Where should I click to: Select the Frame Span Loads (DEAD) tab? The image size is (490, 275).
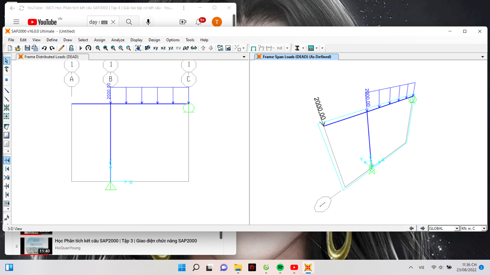pyautogui.click(x=297, y=57)
